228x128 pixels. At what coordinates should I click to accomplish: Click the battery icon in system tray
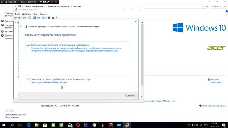coord(193,125)
